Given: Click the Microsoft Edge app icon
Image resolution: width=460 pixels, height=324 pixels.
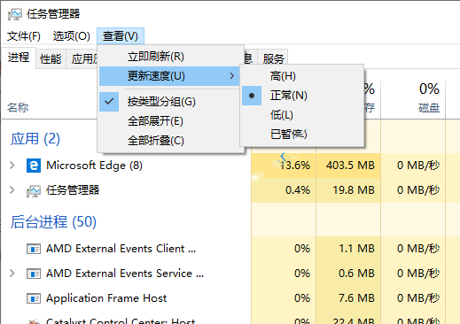Looking at the screenshot, I should [34, 166].
